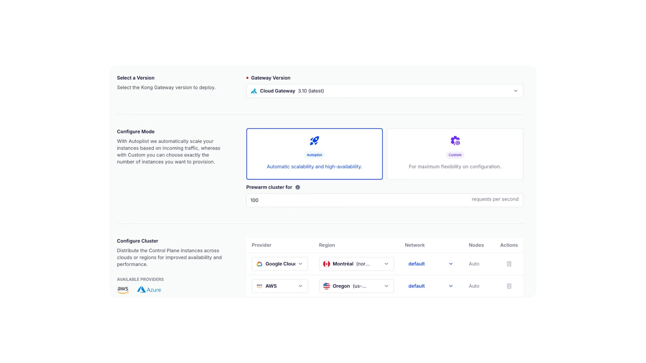Click the Prewarm cluster info icon

coord(298,187)
